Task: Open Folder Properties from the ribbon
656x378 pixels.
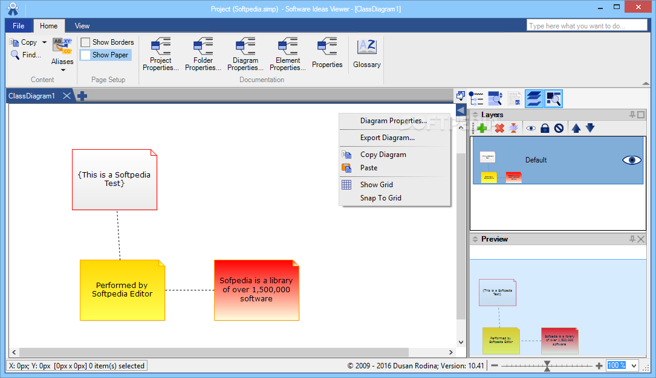Action: pos(203,54)
